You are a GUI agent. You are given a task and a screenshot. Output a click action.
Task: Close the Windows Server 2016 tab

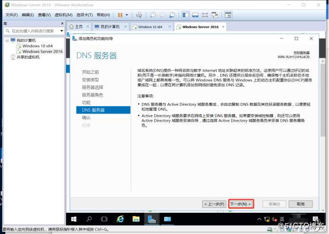pos(223,27)
